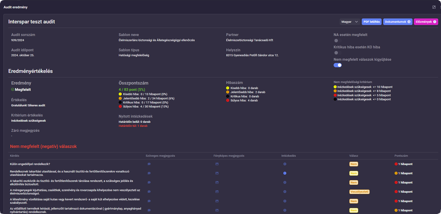The width and height of the screenshot is (441, 214).
Task: Click the '4 / 83 pont (5%)' total score
Action: (x=132, y=90)
